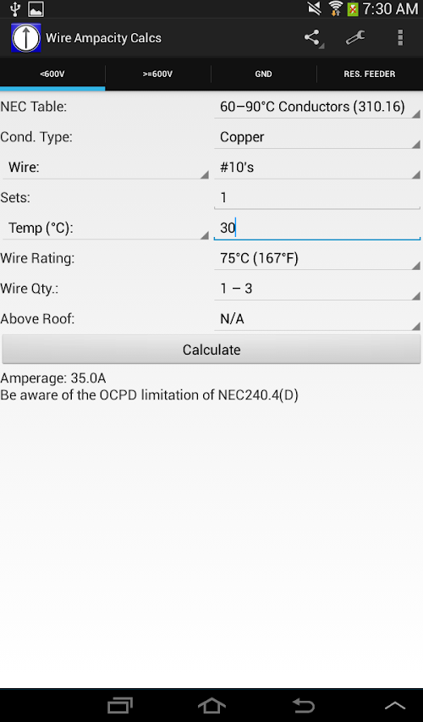Screen dimensions: 423x722
Task: Open the Wire Rating 75°C dropdown
Action: pos(317,258)
